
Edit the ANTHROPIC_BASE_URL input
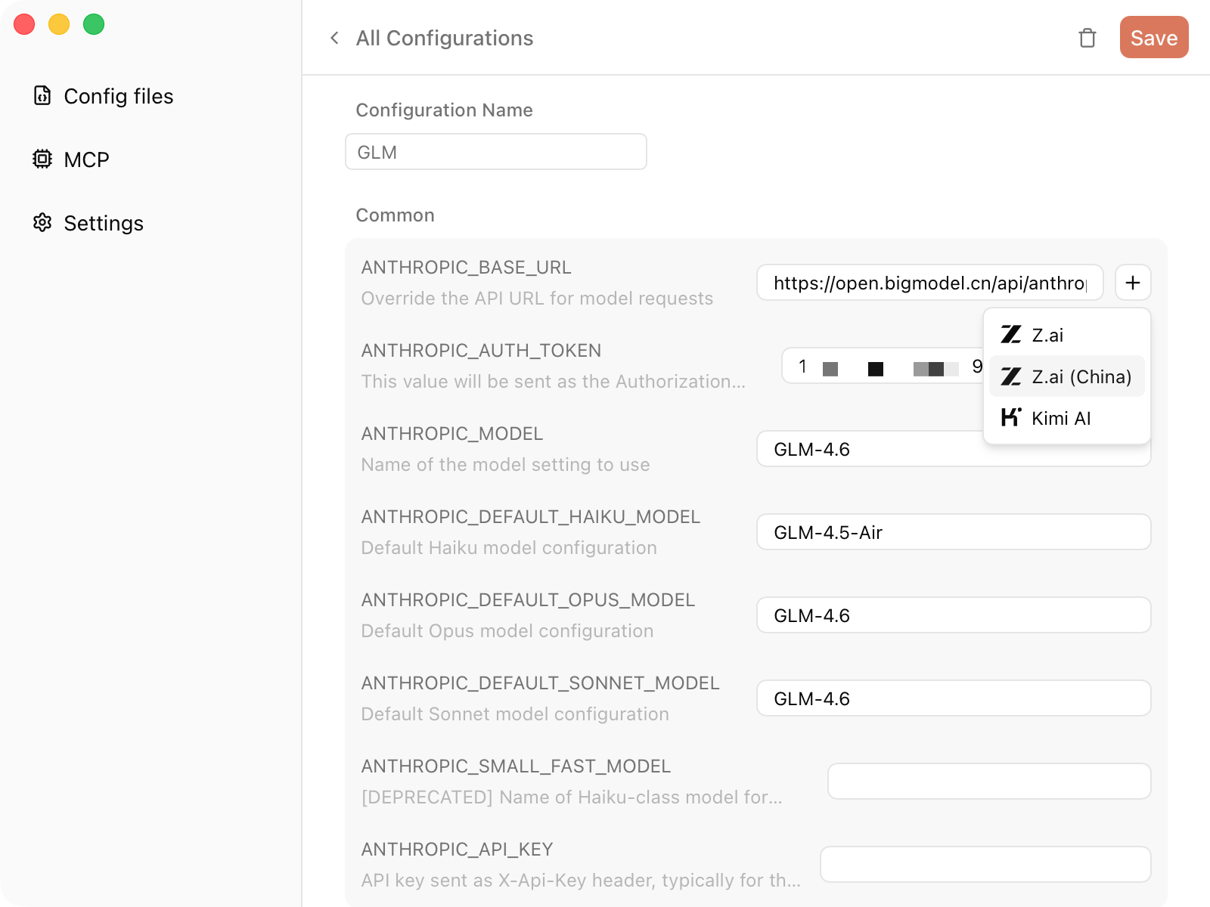[929, 283]
